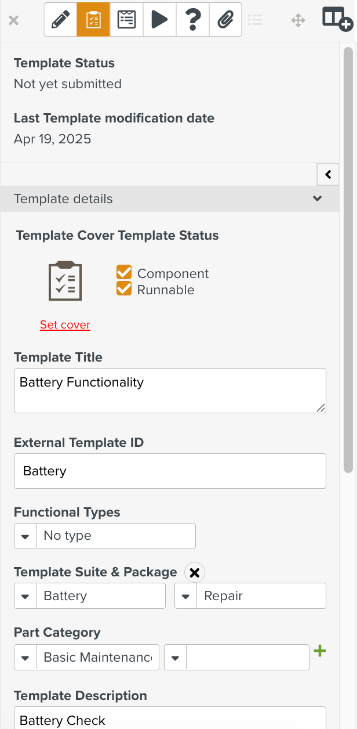
Task: Click the External Template ID field
Action: [170, 471]
